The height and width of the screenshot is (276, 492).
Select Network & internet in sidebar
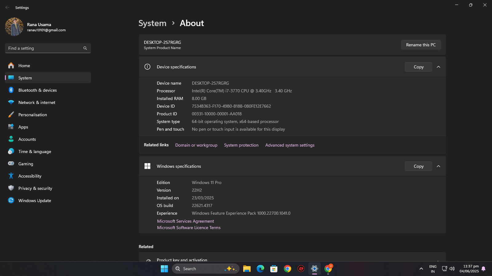pos(37,102)
